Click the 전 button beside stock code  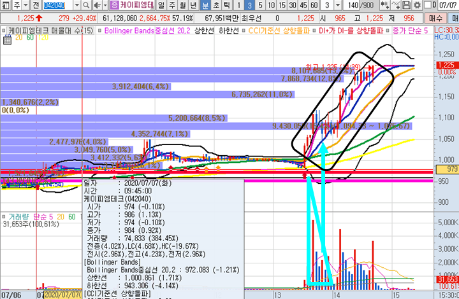[36, 5]
